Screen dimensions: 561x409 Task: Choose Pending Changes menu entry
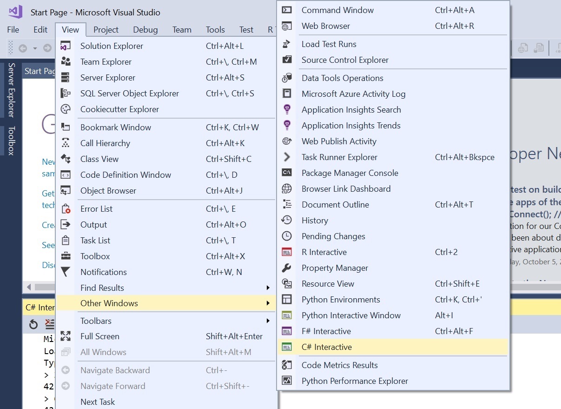pyautogui.click(x=393, y=236)
